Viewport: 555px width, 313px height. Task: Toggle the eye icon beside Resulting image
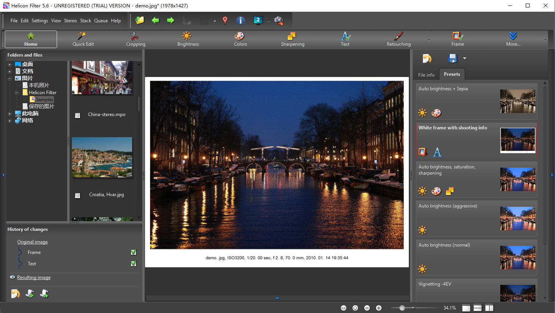pyautogui.click(x=13, y=277)
